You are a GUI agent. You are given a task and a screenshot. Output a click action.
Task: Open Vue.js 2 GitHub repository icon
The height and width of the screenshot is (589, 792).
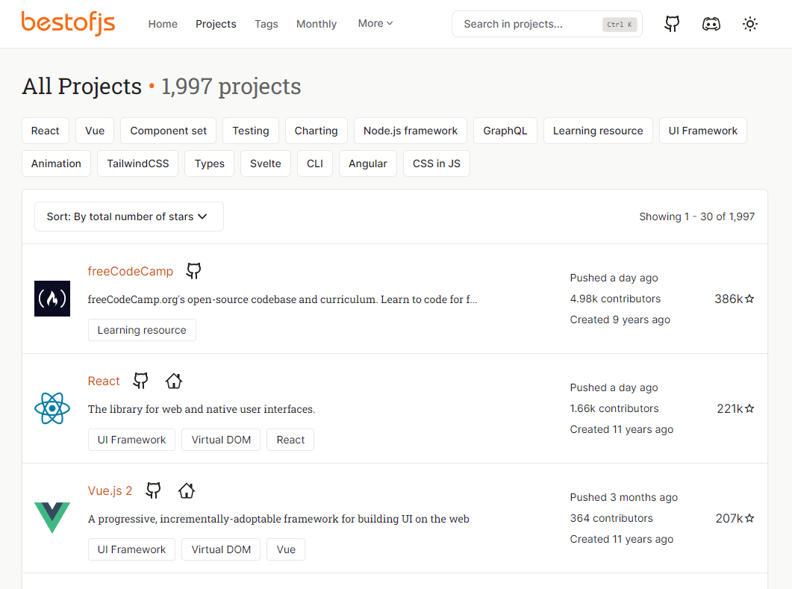click(x=153, y=490)
